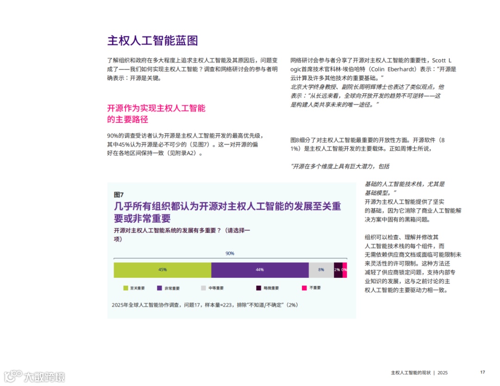500x386 pixels.
Task: Click the paragraph starting 图8细分了对主权人工智能
Action: pyautogui.click(x=367, y=144)
